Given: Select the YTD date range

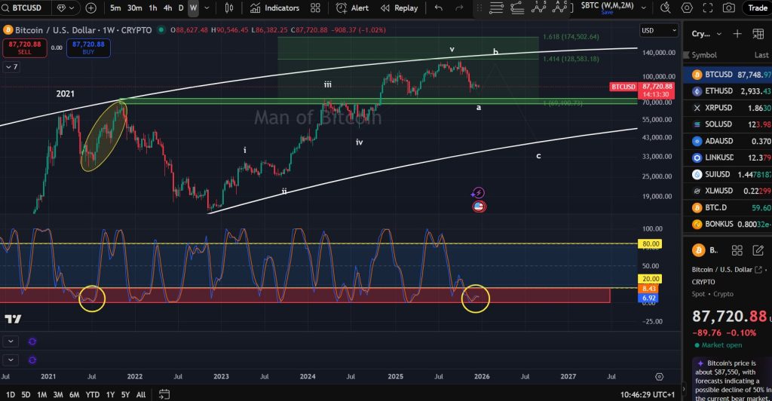Looking at the screenshot, I should coord(93,395).
